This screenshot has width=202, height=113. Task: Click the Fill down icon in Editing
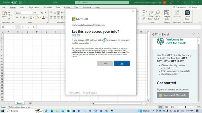point(144,15)
